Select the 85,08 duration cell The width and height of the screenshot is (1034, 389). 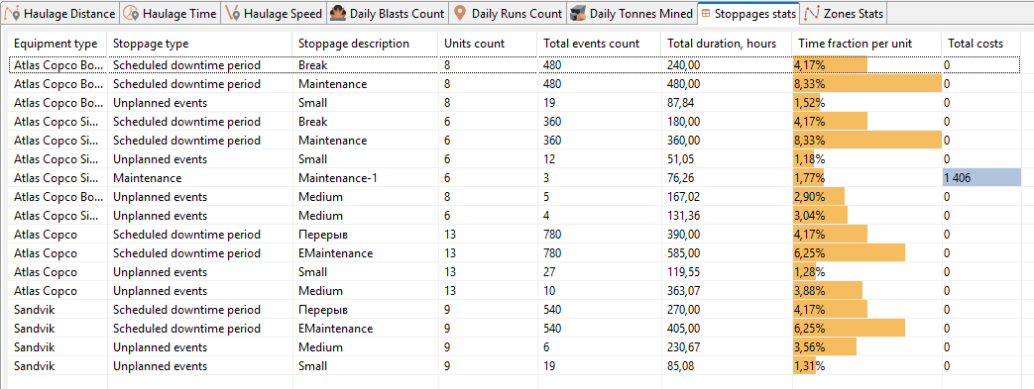(x=728, y=366)
